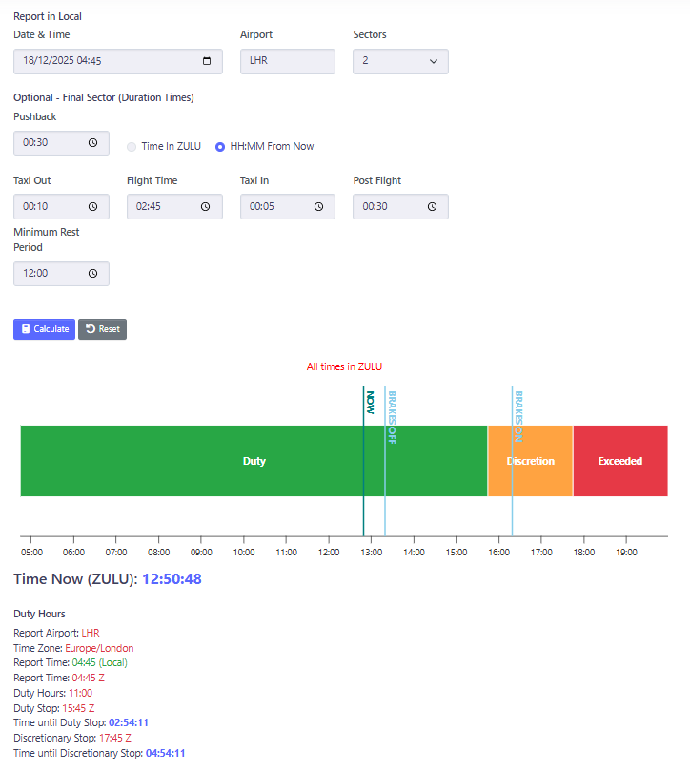Image resolution: width=690 pixels, height=773 pixels.
Task: Click the red Exceeded segment in chart
Action: pyautogui.click(x=619, y=461)
